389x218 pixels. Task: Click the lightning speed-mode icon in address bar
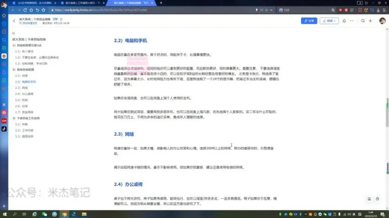(257, 10)
